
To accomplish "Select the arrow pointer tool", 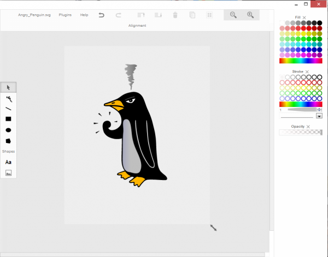I will [x=8, y=87].
